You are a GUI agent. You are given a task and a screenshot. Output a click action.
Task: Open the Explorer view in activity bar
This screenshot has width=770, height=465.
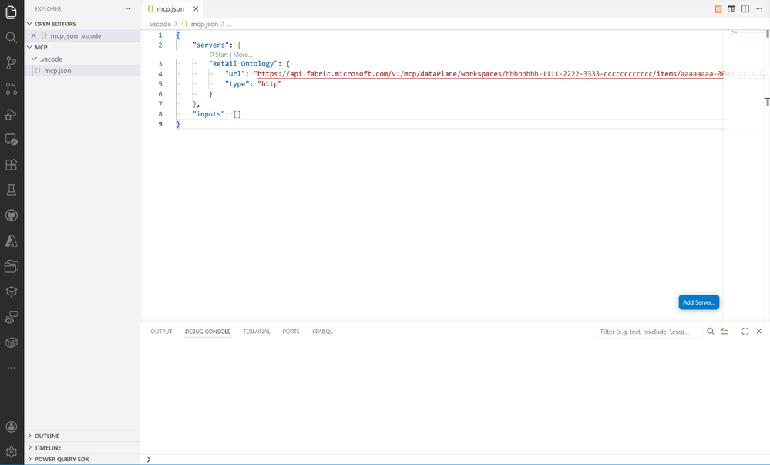click(12, 12)
